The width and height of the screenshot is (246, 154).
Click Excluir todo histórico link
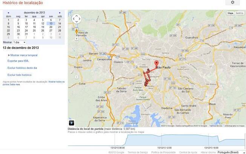coord(20,75)
